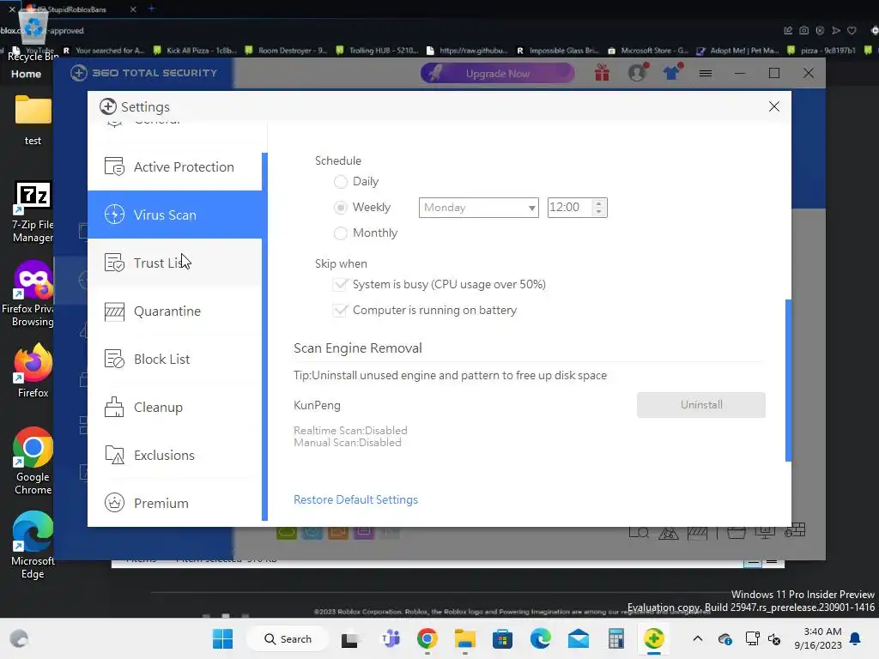Image resolution: width=879 pixels, height=659 pixels.
Task: Open the Task View taskbar icon
Action: 350,639
